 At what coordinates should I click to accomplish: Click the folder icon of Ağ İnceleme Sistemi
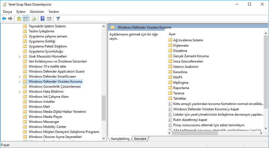[x=170, y=40]
